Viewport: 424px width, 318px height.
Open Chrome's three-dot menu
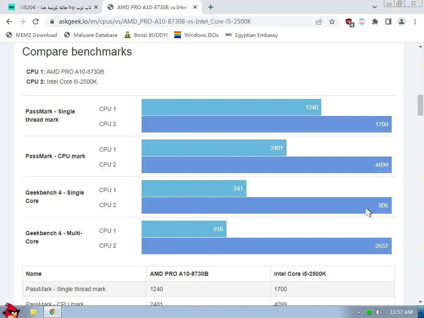coord(415,22)
